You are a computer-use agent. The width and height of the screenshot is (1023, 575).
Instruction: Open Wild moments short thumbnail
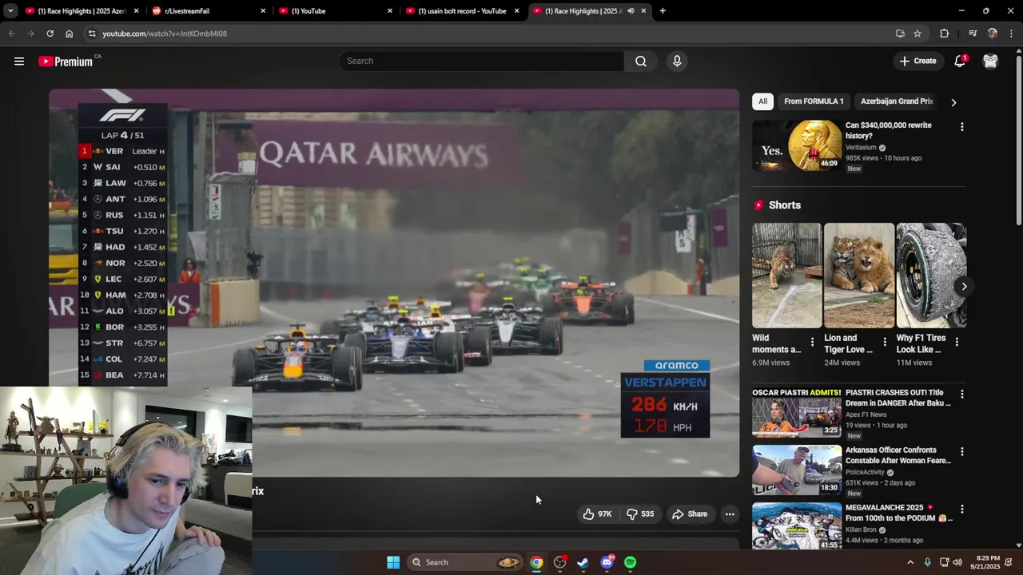tap(786, 276)
